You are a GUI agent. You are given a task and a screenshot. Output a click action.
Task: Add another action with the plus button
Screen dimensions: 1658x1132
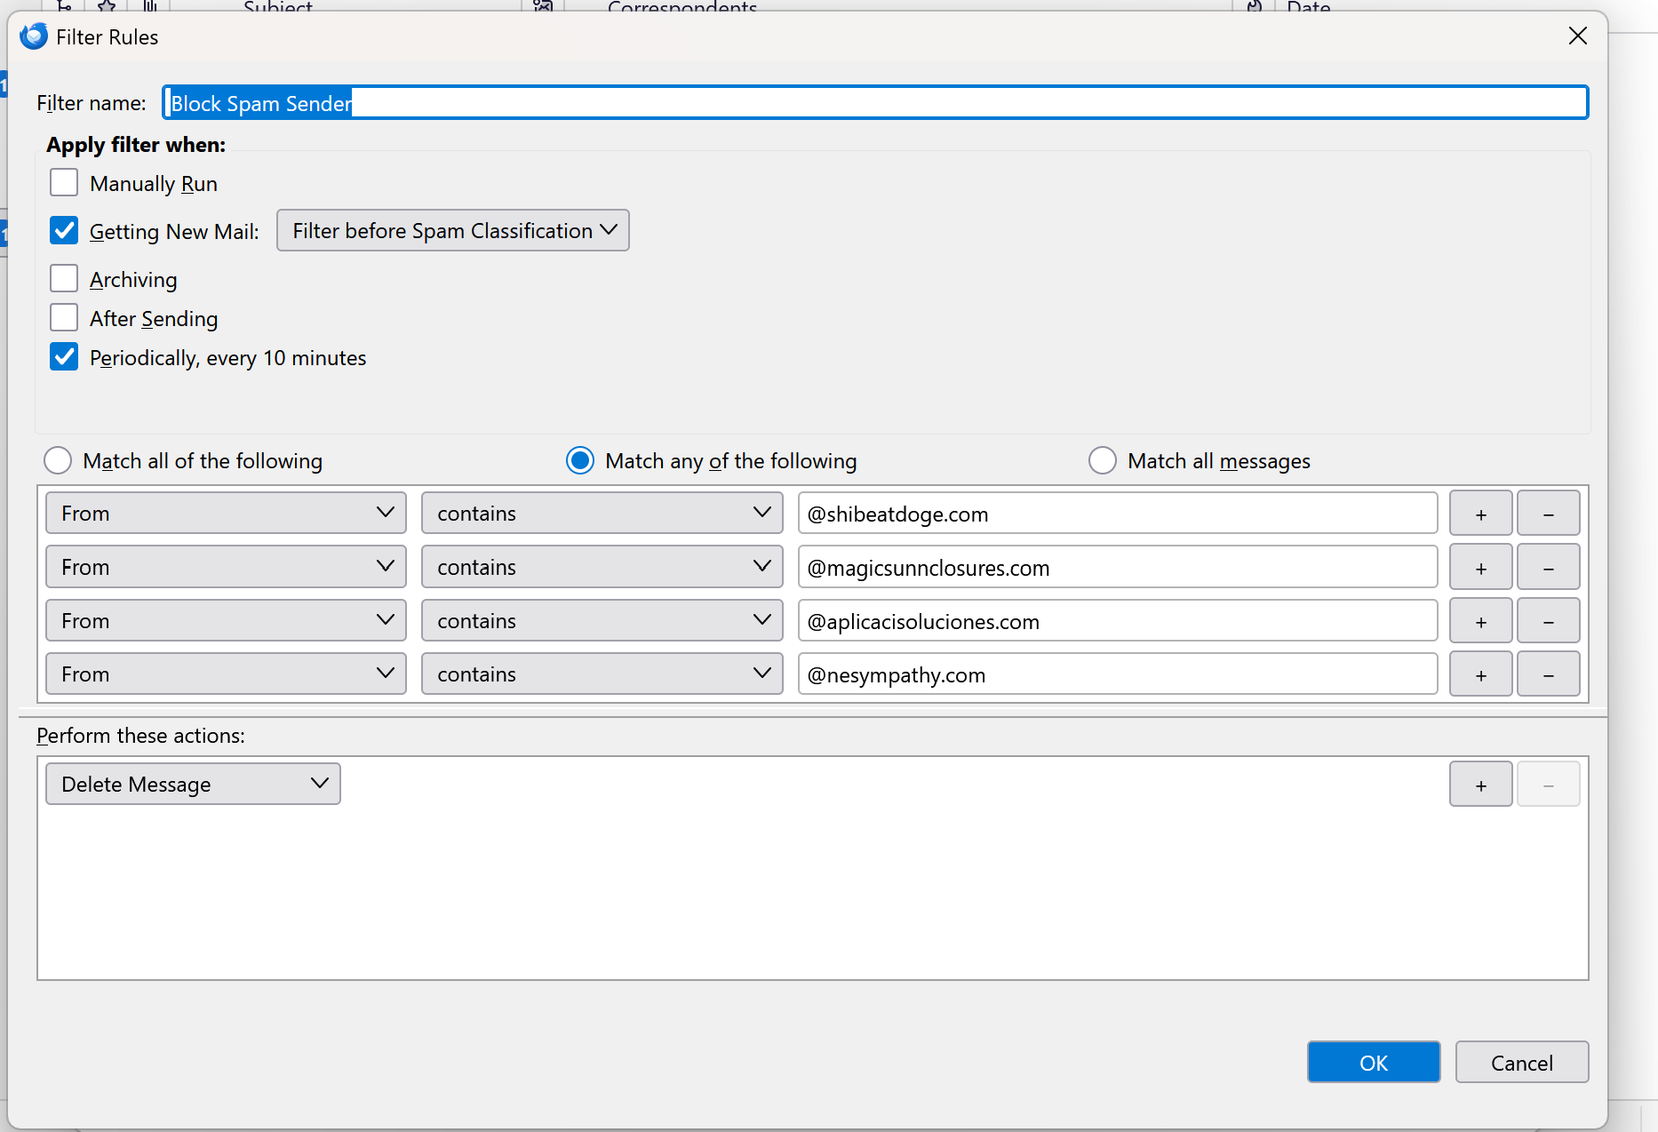1480,785
